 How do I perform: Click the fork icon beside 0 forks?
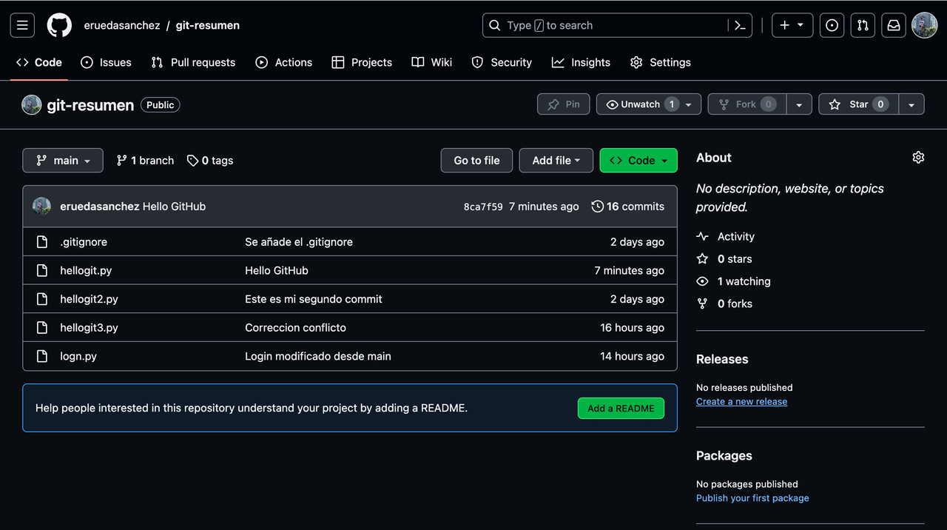coord(702,303)
